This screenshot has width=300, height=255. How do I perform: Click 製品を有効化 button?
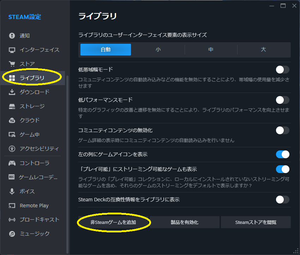click(x=185, y=222)
